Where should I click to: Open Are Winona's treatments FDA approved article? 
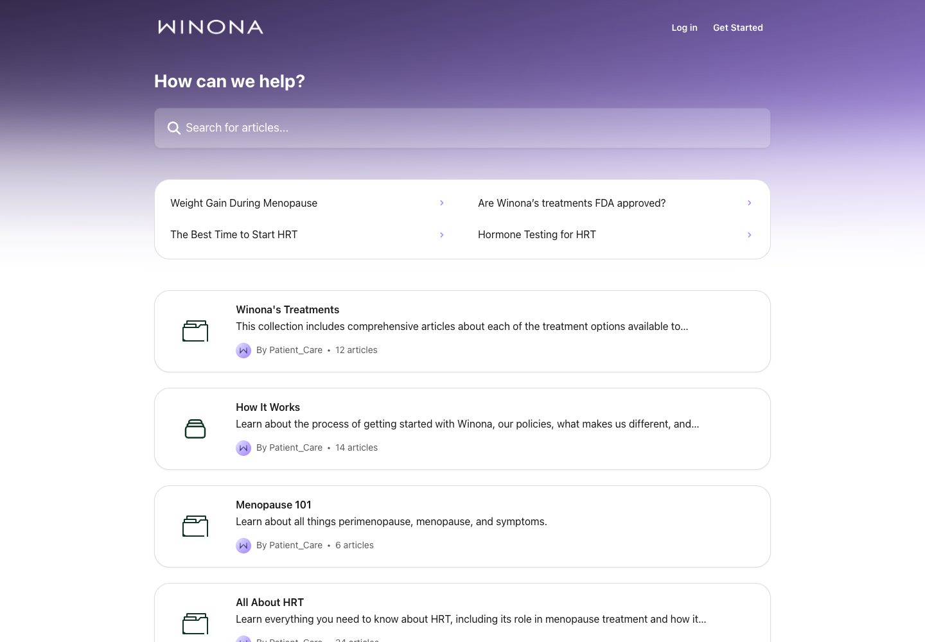pos(616,203)
